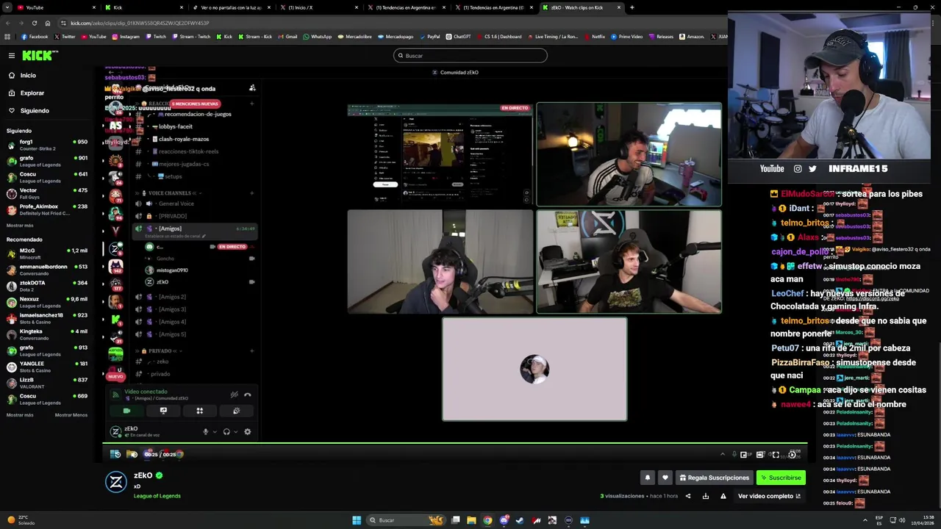The image size is (941, 529).
Task: Open a new browser tab with plus
Action: coord(632,7)
